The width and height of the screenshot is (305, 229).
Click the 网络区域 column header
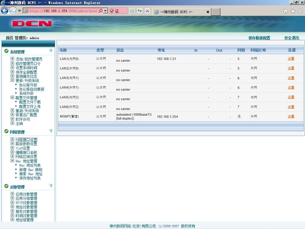click(x=258, y=50)
